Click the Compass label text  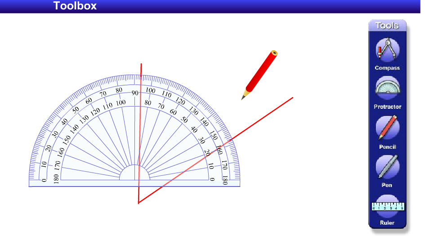coord(387,68)
